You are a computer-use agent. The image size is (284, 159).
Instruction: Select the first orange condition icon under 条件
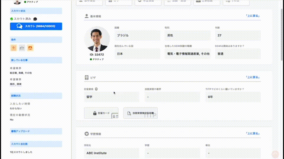[x=13, y=48]
